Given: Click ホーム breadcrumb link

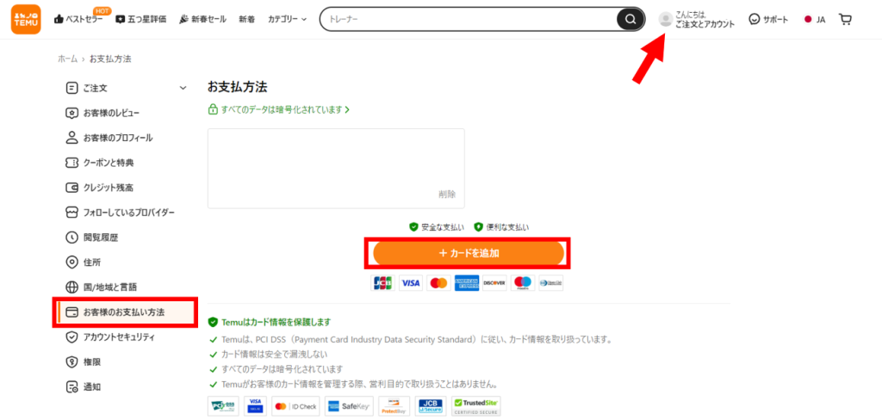Looking at the screenshot, I should 67,59.
